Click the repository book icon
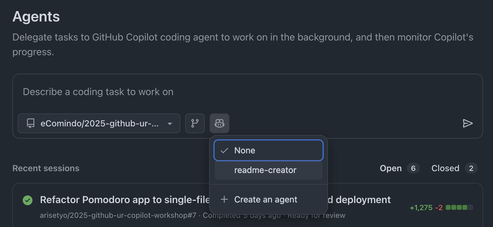493x227 pixels. coord(31,123)
